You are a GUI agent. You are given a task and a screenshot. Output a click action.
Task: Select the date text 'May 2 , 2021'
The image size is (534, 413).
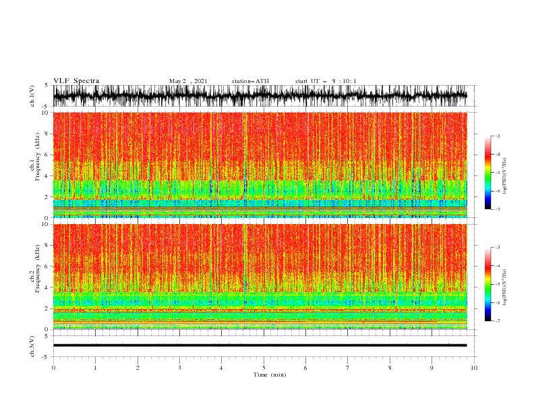[x=188, y=81]
